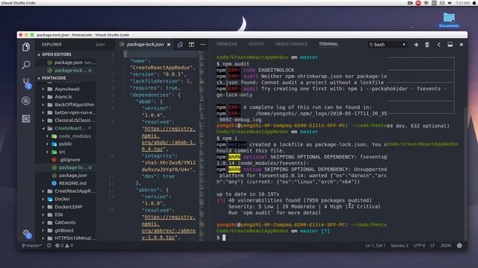Screen dimensions: 478x268
Task: Expand the GAEvents folder
Action: pyautogui.click(x=65, y=223)
